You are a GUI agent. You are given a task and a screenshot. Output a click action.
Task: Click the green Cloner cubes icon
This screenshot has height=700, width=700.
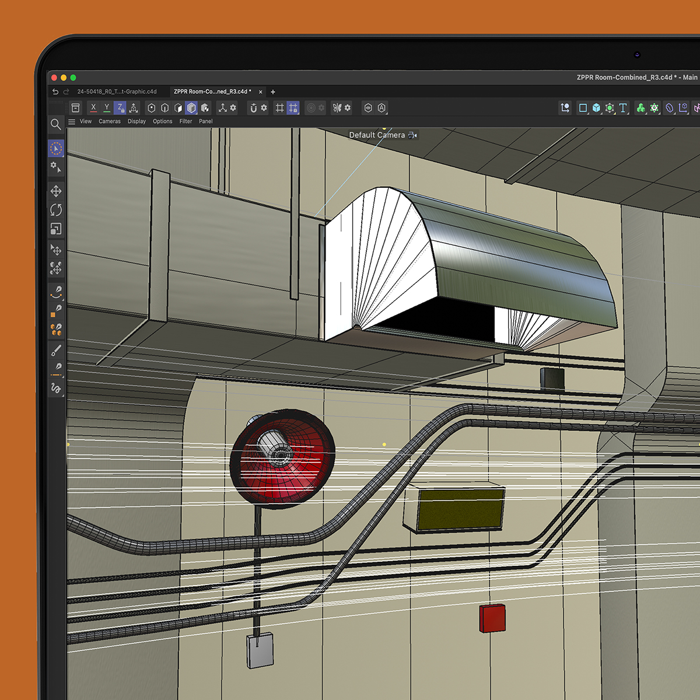click(x=640, y=108)
